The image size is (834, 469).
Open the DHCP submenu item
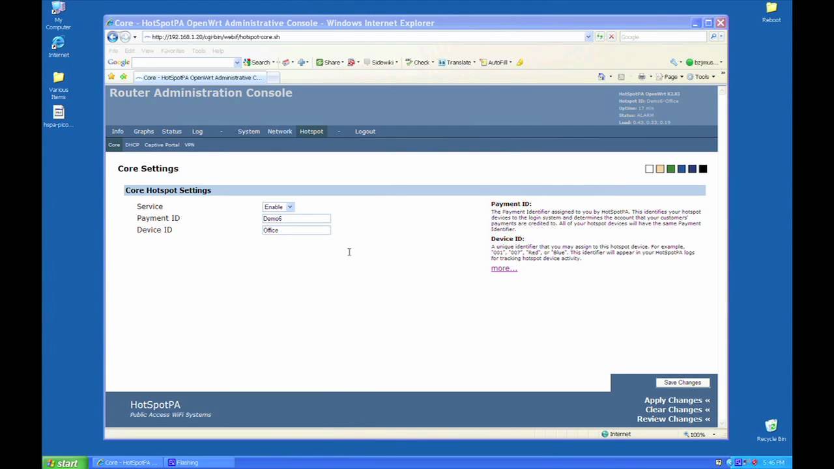132,145
